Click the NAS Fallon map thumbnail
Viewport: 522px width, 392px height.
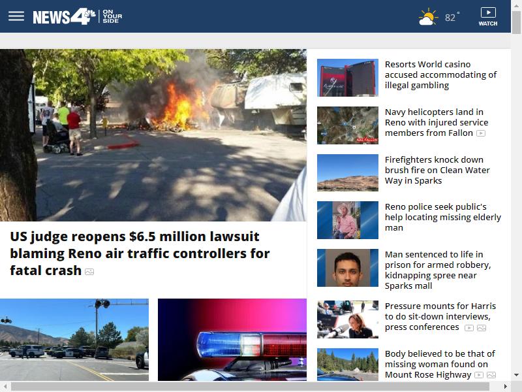(348, 125)
